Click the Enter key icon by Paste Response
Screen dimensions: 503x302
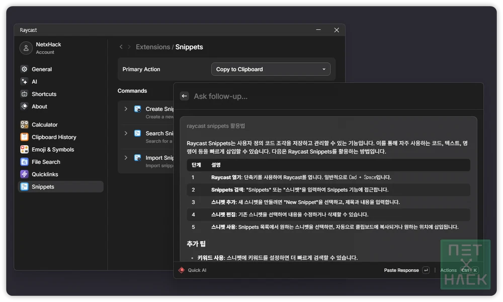pyautogui.click(x=426, y=270)
